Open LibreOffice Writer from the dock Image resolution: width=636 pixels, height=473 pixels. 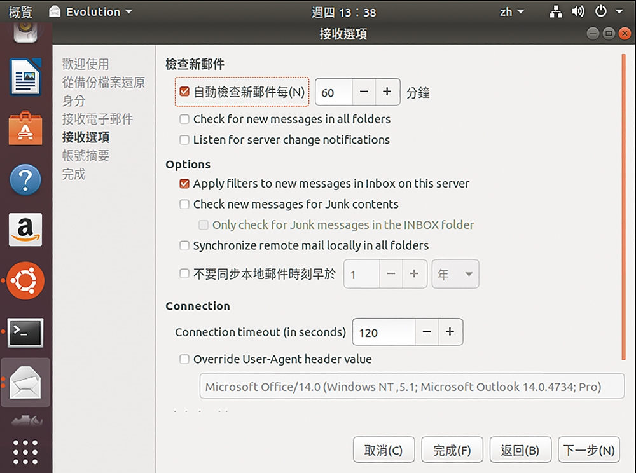[25, 77]
